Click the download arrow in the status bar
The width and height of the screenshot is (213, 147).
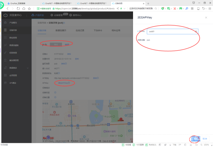[x=170, y=145]
